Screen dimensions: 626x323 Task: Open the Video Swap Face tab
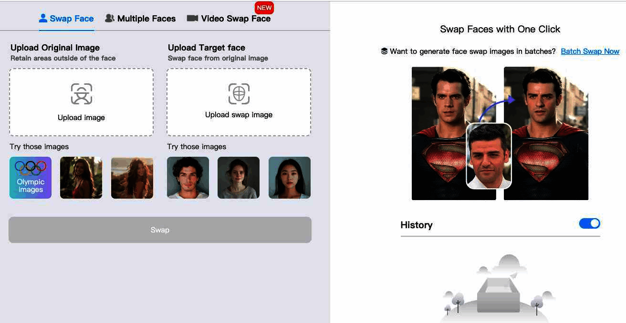(229, 19)
